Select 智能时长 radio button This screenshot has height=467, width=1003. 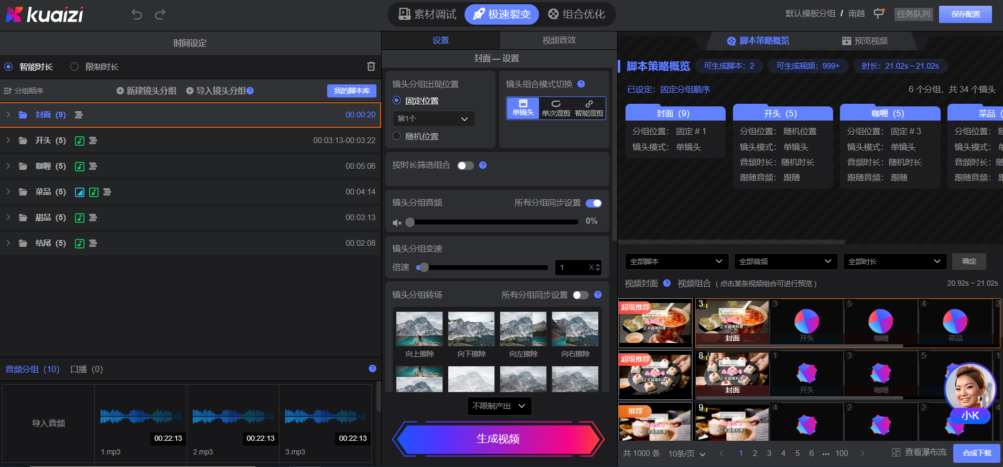pyautogui.click(x=8, y=67)
